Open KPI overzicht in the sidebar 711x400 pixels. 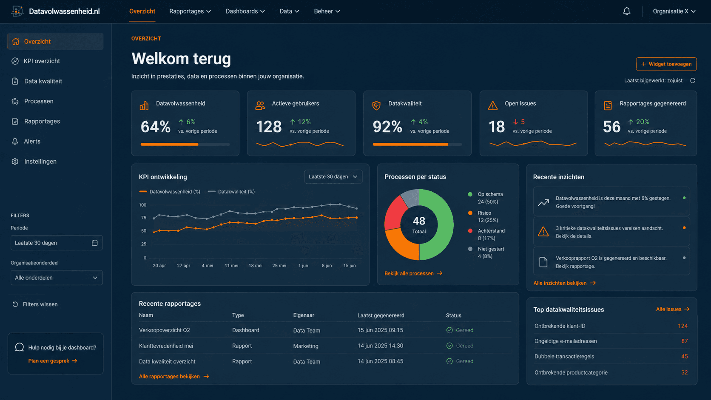[x=55, y=61]
